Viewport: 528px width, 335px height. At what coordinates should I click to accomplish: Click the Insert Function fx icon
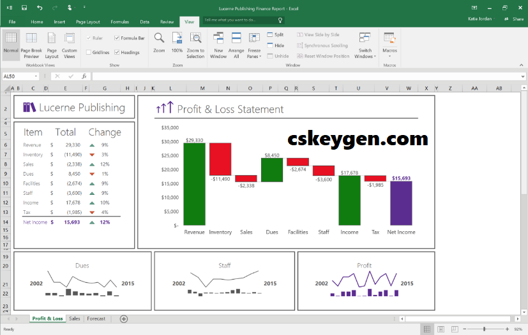84,76
